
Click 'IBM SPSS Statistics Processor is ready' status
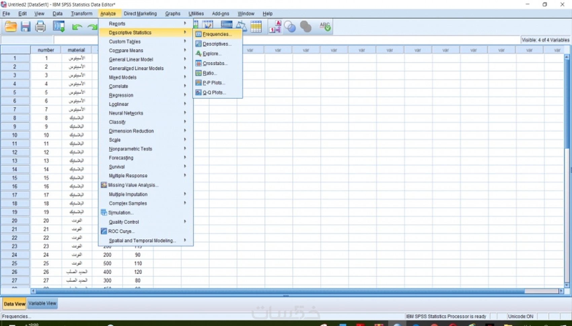(446, 317)
